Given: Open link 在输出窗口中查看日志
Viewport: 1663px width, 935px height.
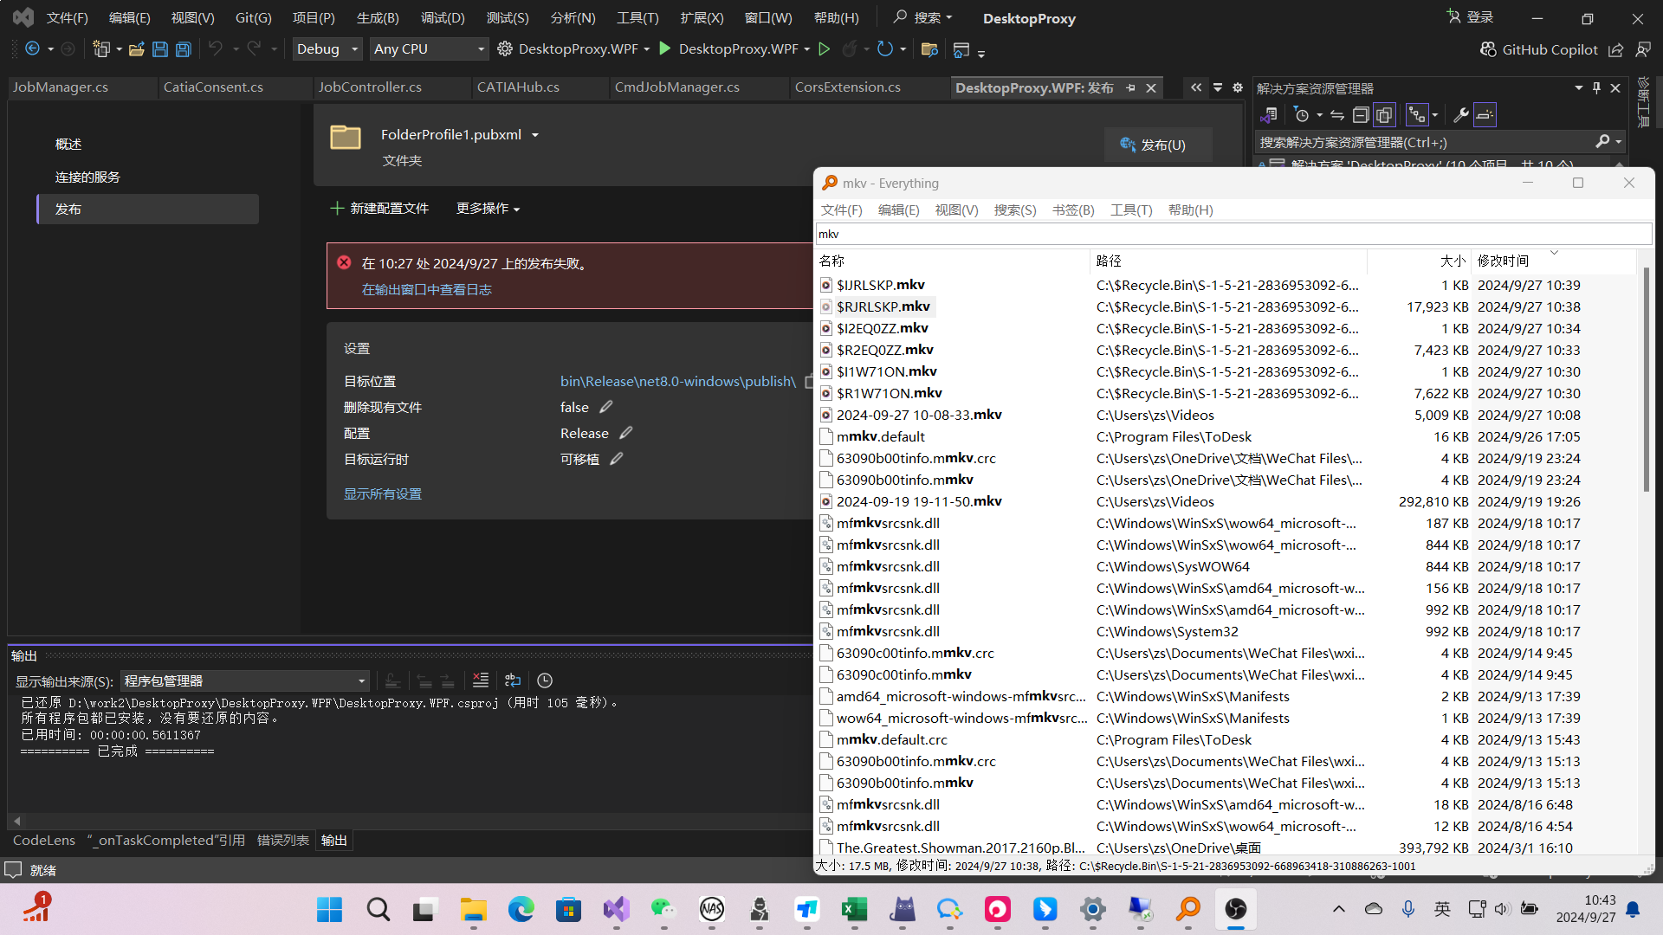Looking at the screenshot, I should [426, 290].
